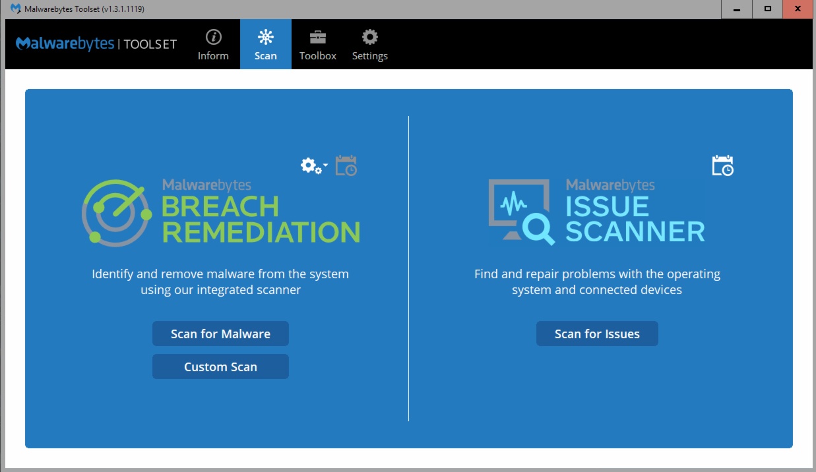The height and width of the screenshot is (472, 816).
Task: Click the Malwarebytes Toolset logo in header
Action: pos(96,44)
